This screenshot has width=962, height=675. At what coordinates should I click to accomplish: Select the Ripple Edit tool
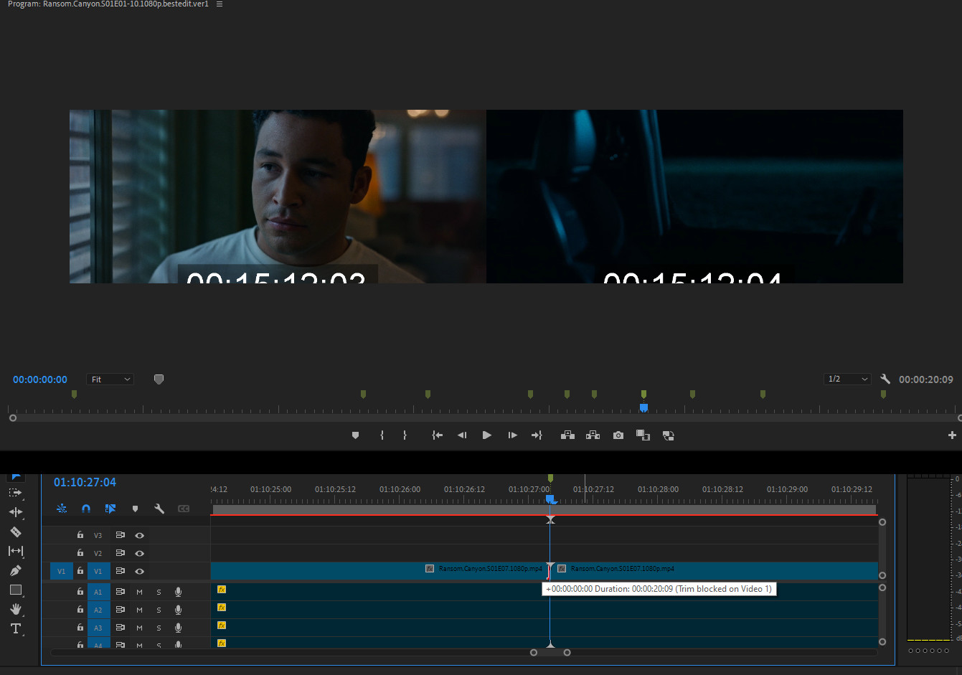coord(16,512)
